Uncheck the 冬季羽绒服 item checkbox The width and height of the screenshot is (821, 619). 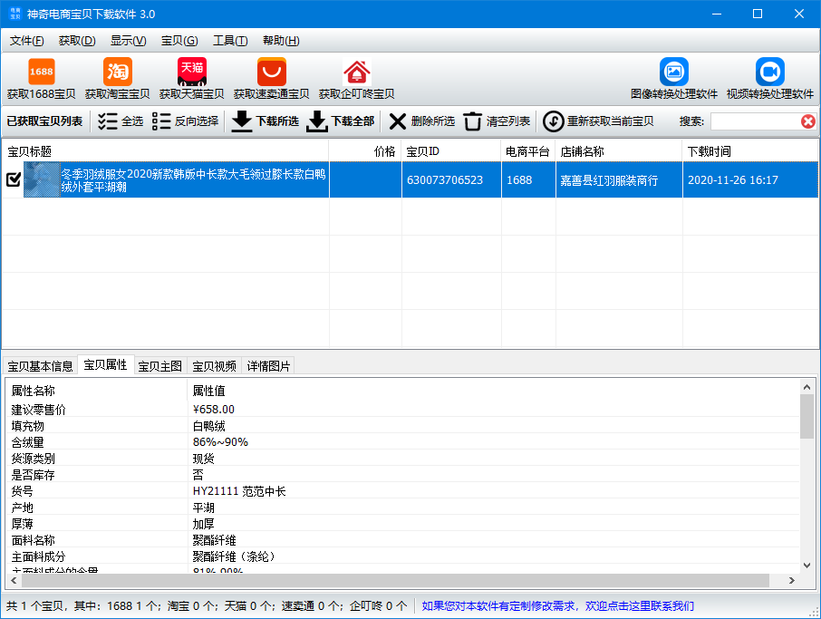(14, 179)
